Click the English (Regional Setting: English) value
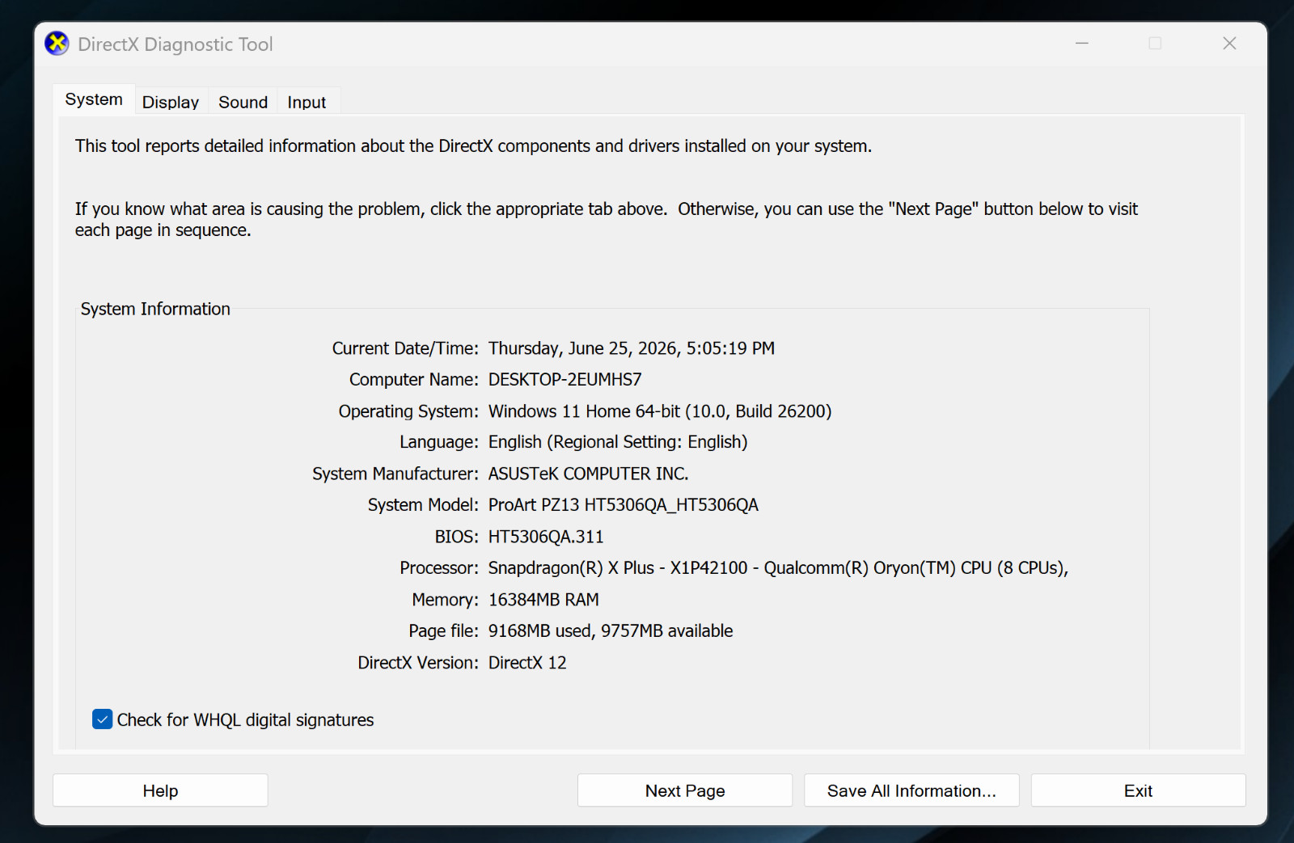This screenshot has height=843, width=1294. (x=618, y=442)
